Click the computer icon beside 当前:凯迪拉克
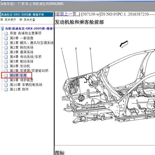This screenshot has width=155, height=155. point(2,28)
